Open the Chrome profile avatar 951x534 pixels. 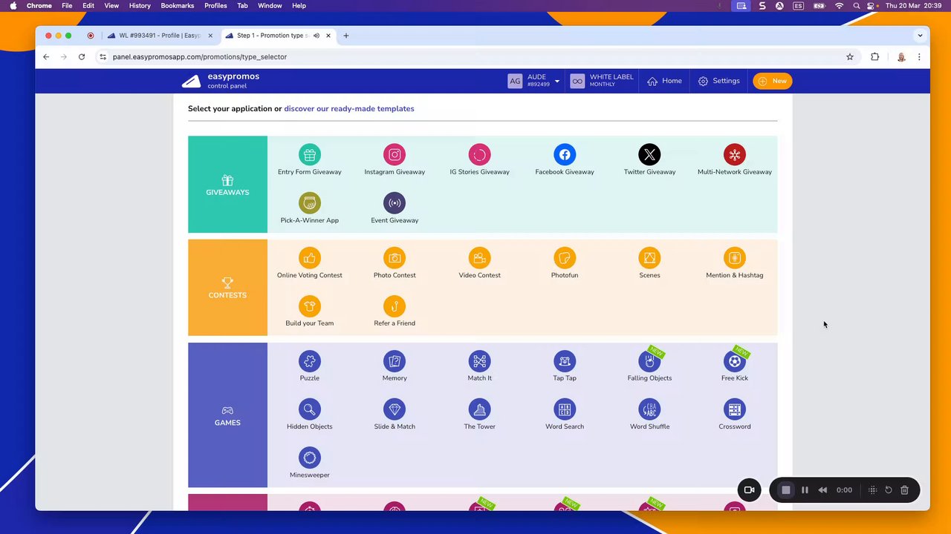901,56
